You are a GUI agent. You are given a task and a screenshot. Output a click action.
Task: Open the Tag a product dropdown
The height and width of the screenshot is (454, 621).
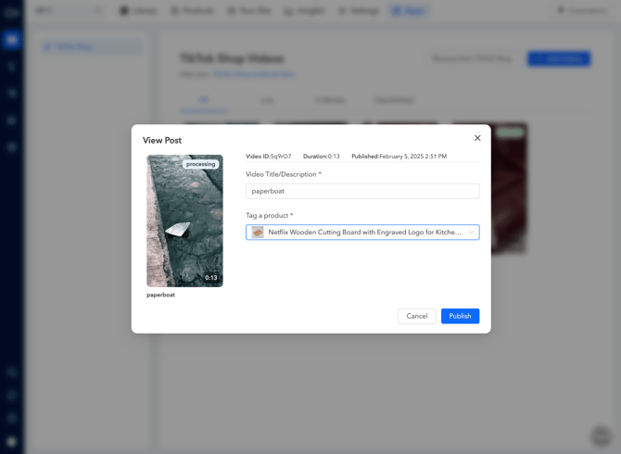(x=362, y=233)
